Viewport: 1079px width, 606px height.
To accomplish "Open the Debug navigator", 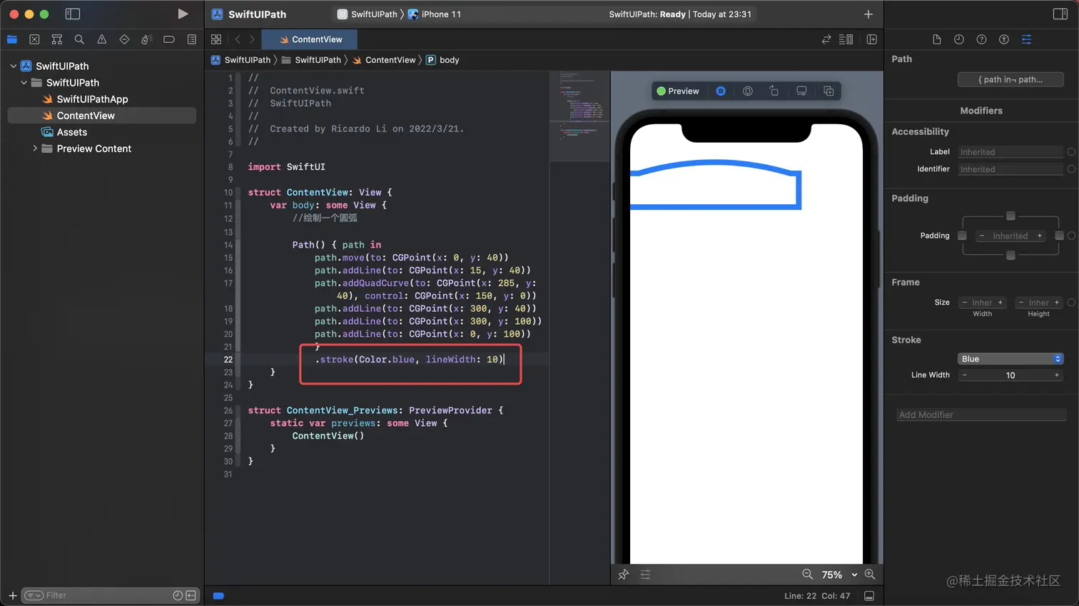I will tap(146, 39).
